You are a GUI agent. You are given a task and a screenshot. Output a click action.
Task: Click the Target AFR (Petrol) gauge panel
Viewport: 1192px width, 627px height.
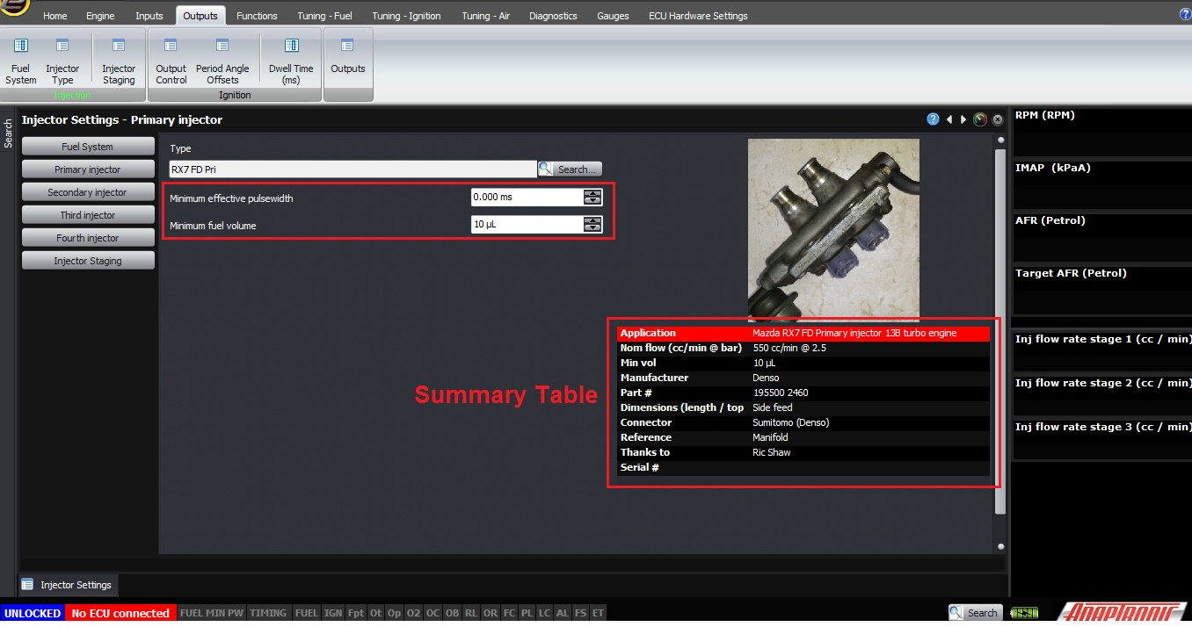click(x=1101, y=289)
